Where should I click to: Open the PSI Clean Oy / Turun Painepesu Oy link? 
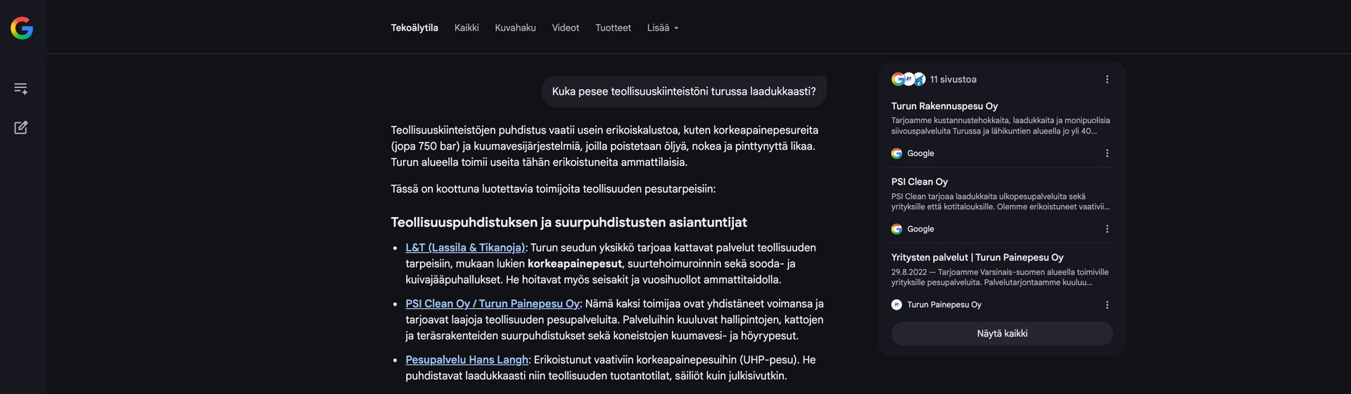coord(493,303)
